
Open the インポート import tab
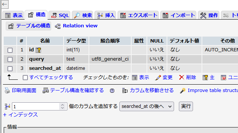click(x=178, y=15)
